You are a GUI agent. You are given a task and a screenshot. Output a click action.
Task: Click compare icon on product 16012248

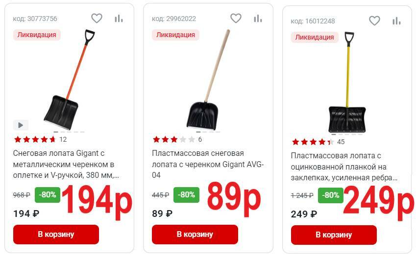click(396, 21)
